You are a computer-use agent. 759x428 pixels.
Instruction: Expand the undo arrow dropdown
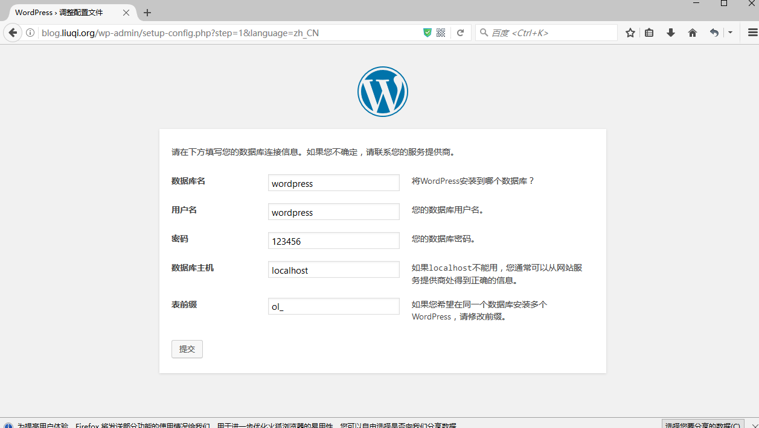[x=730, y=33]
